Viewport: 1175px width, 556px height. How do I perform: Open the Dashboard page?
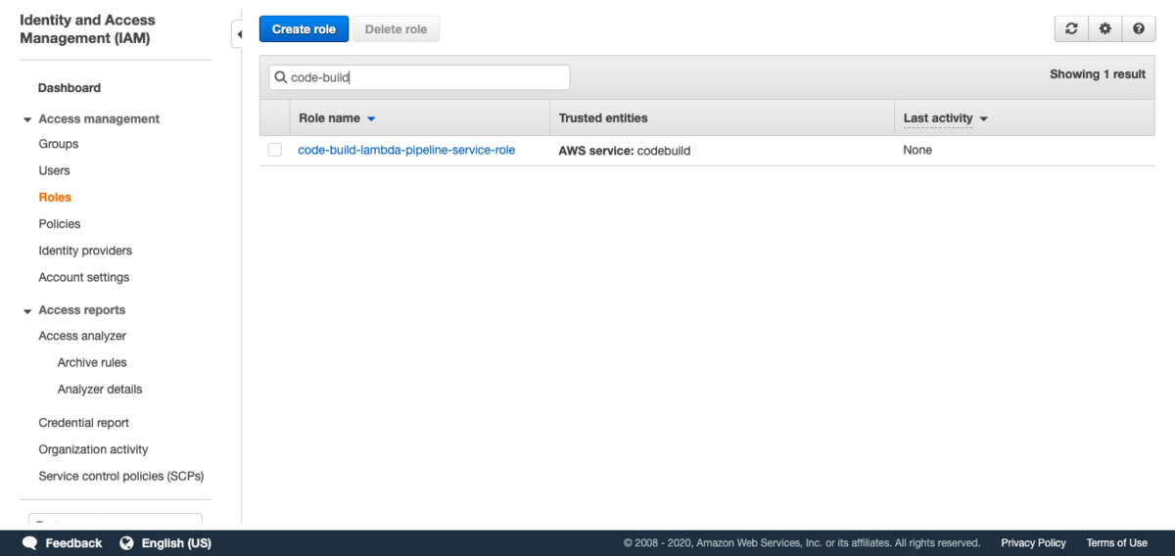tap(70, 88)
